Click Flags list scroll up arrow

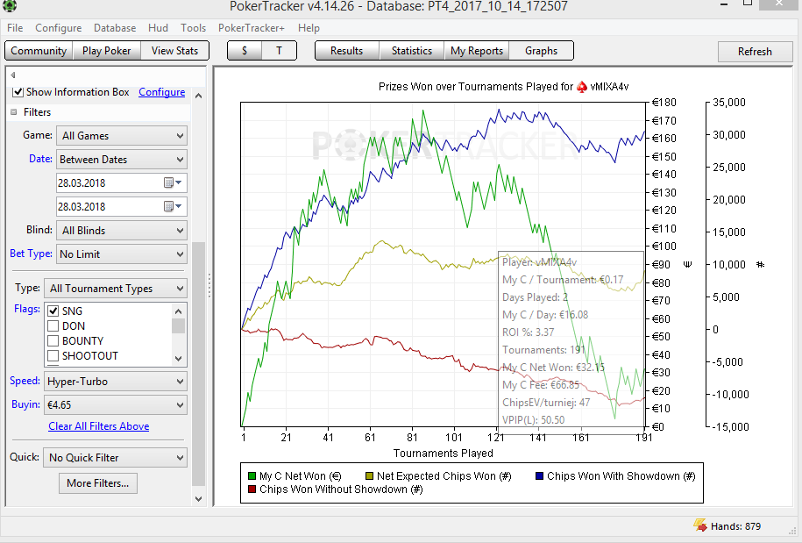click(179, 311)
